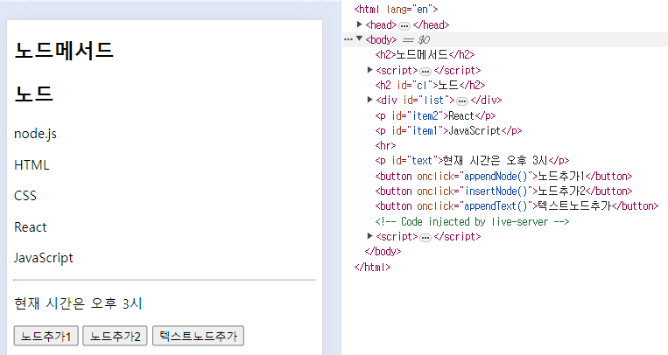Expand the div id="list" element
The width and height of the screenshot is (668, 355).
(x=369, y=100)
